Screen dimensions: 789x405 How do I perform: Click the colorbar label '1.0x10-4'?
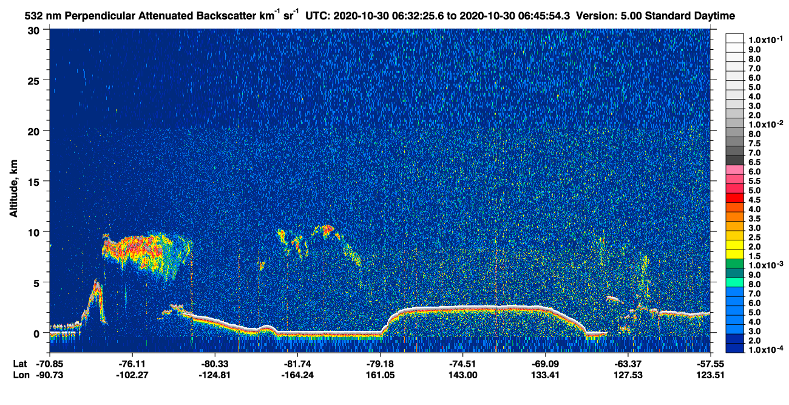coord(765,349)
